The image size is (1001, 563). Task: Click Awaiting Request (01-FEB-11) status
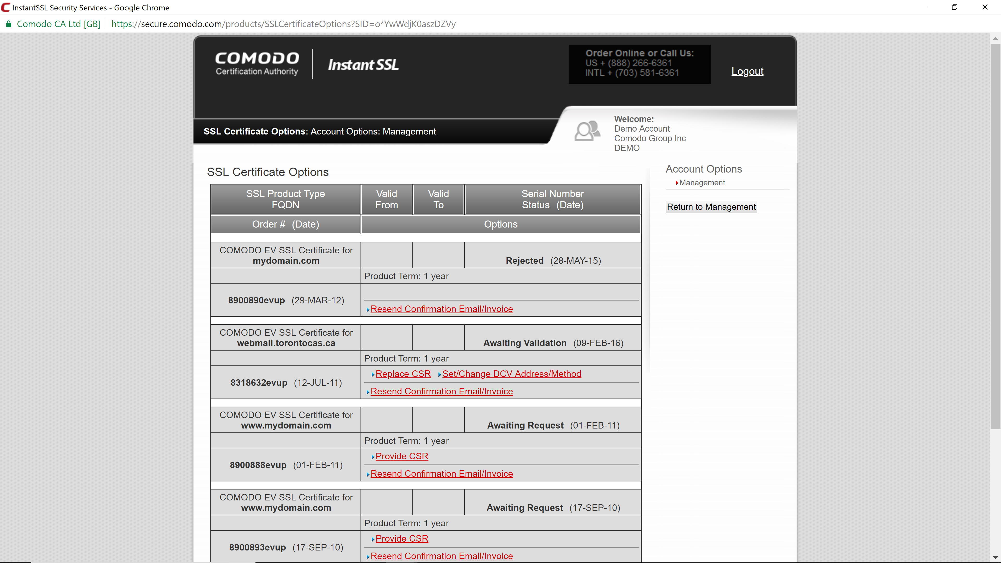pyautogui.click(x=553, y=425)
